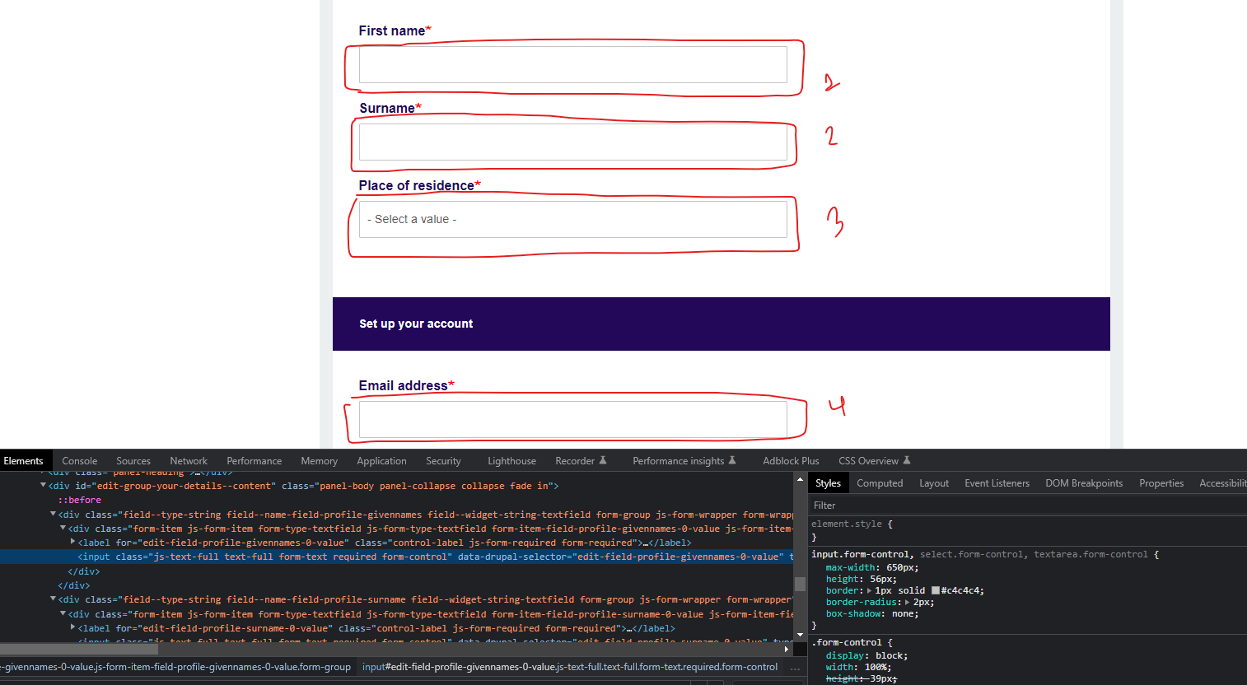This screenshot has height=685, width=1247.
Task: Click inside the Email address text field
Action: [x=574, y=418]
